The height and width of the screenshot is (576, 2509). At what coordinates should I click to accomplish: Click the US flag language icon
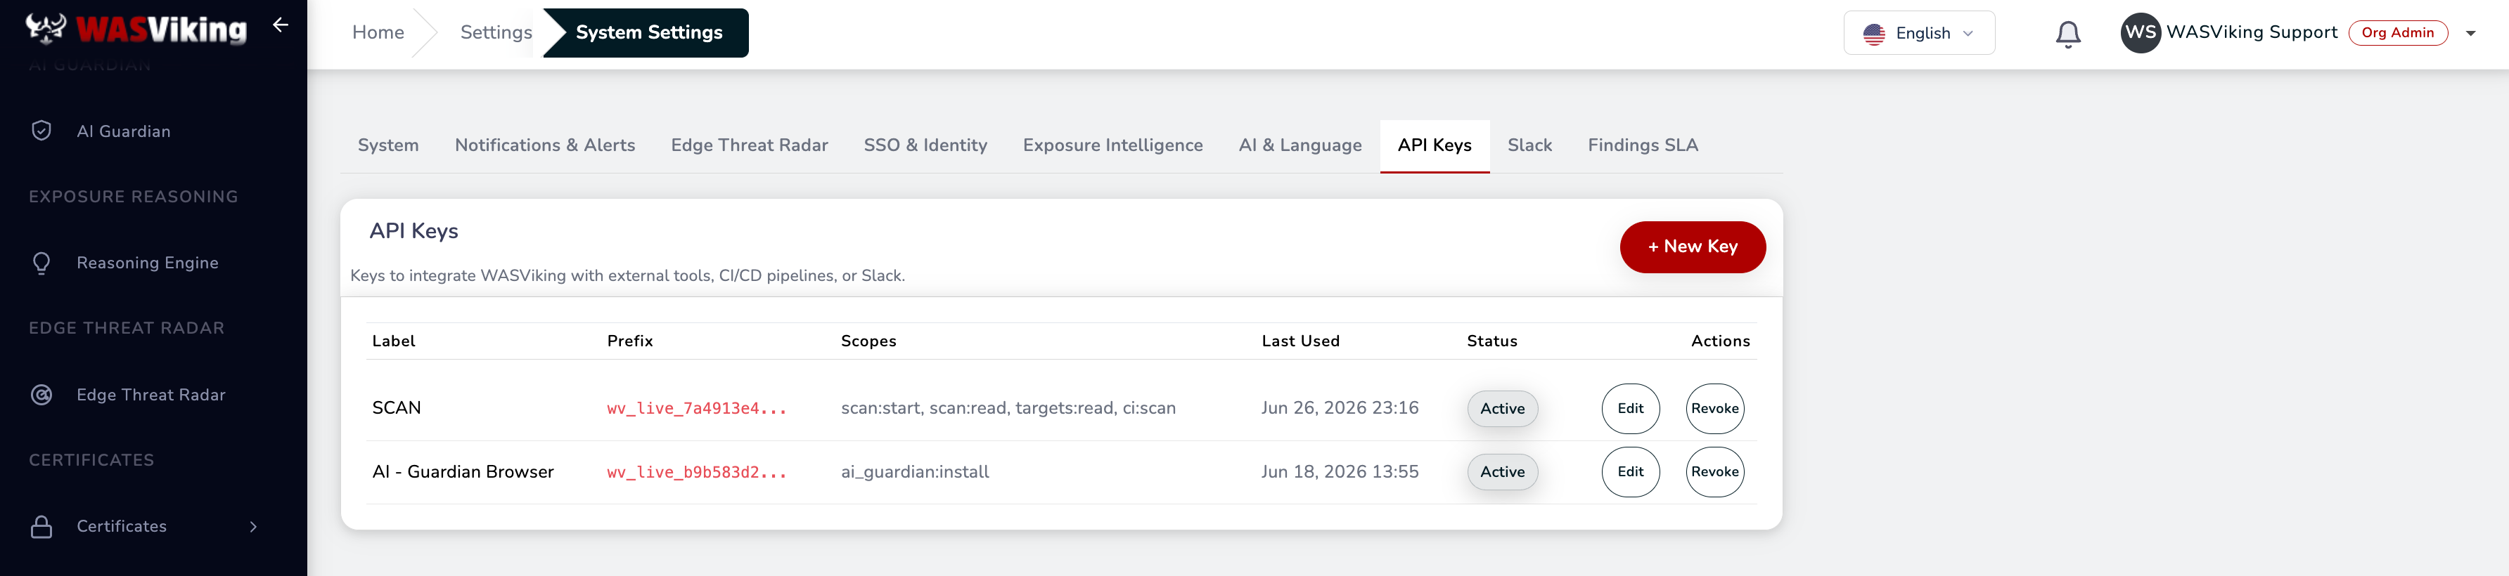pos(1873,33)
